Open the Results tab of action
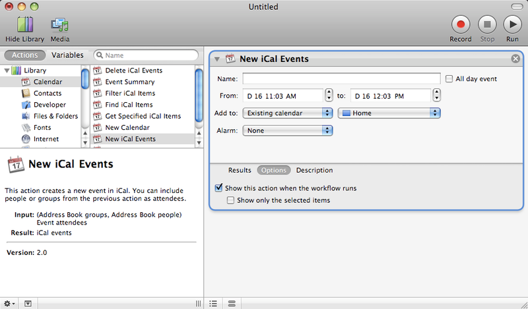Screen dimensions: 528x309 pyautogui.click(x=240, y=170)
